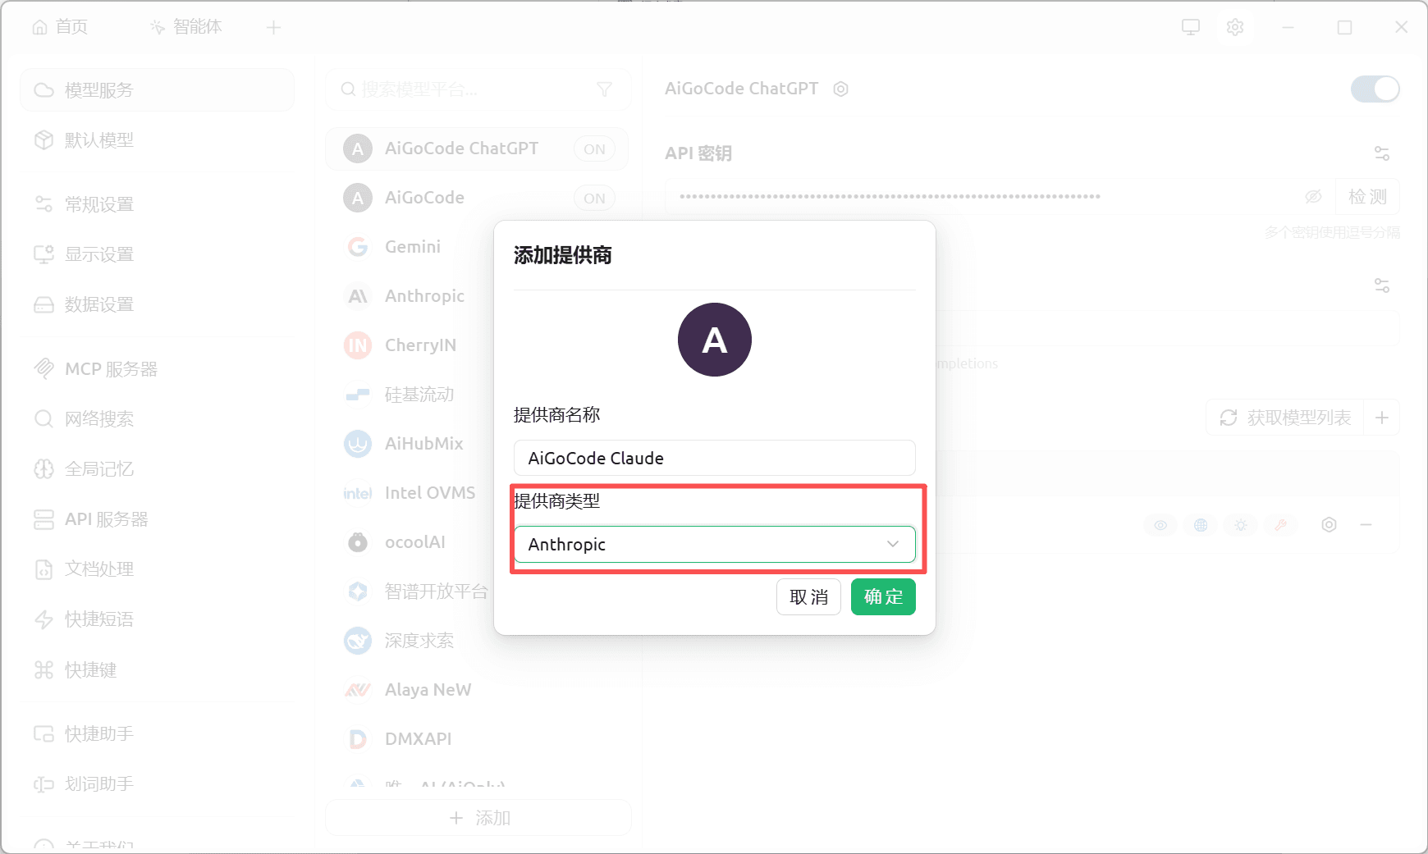Select the AiGoCode ChatGPT provider row
This screenshot has height=854, width=1428.
click(x=477, y=148)
